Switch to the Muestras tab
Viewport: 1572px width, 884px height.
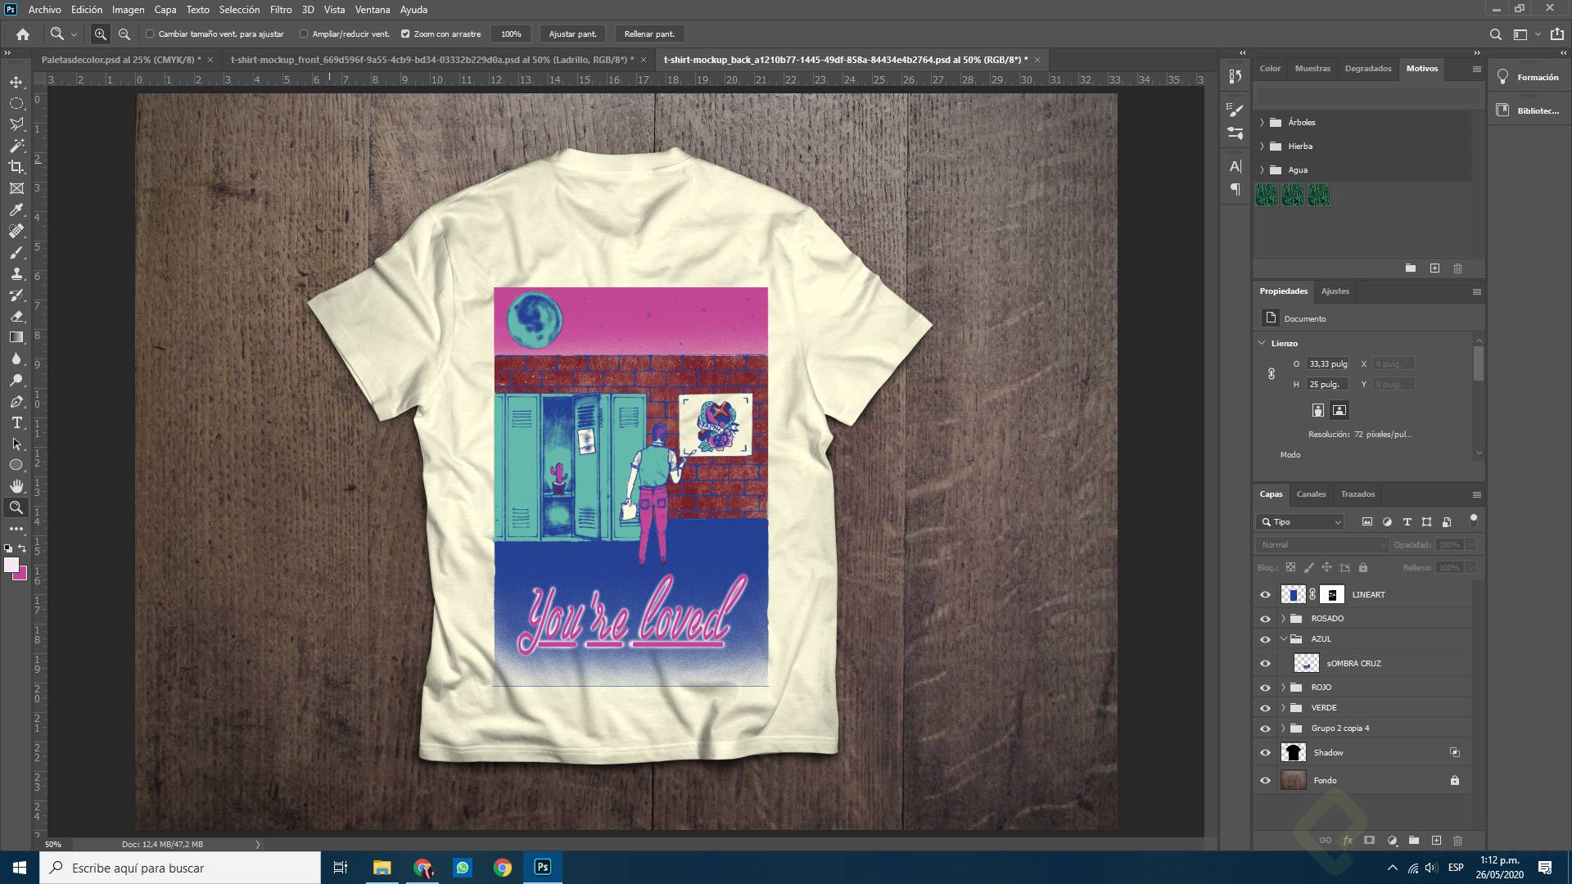click(x=1312, y=69)
